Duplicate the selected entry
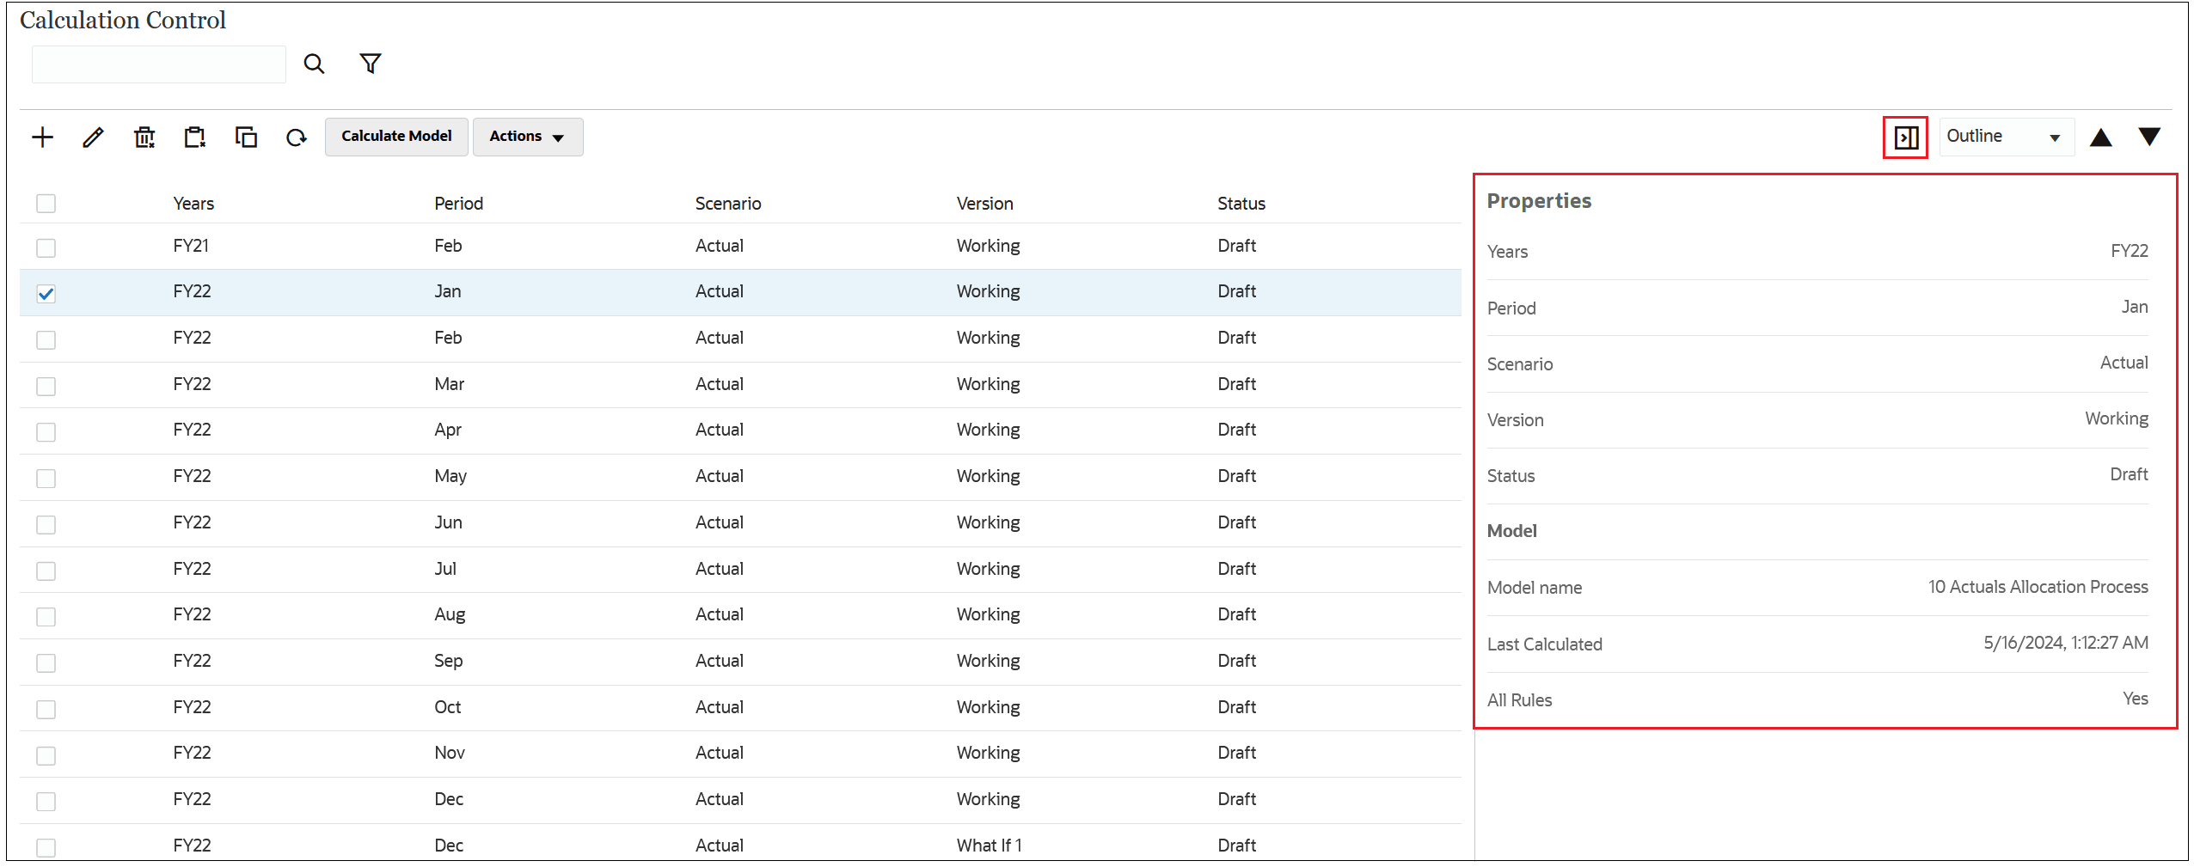Screen dimensions: 2194x867 pos(246,137)
